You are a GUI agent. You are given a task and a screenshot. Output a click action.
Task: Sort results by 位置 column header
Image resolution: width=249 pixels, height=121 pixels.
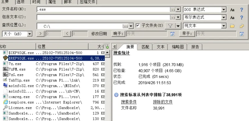62,46
